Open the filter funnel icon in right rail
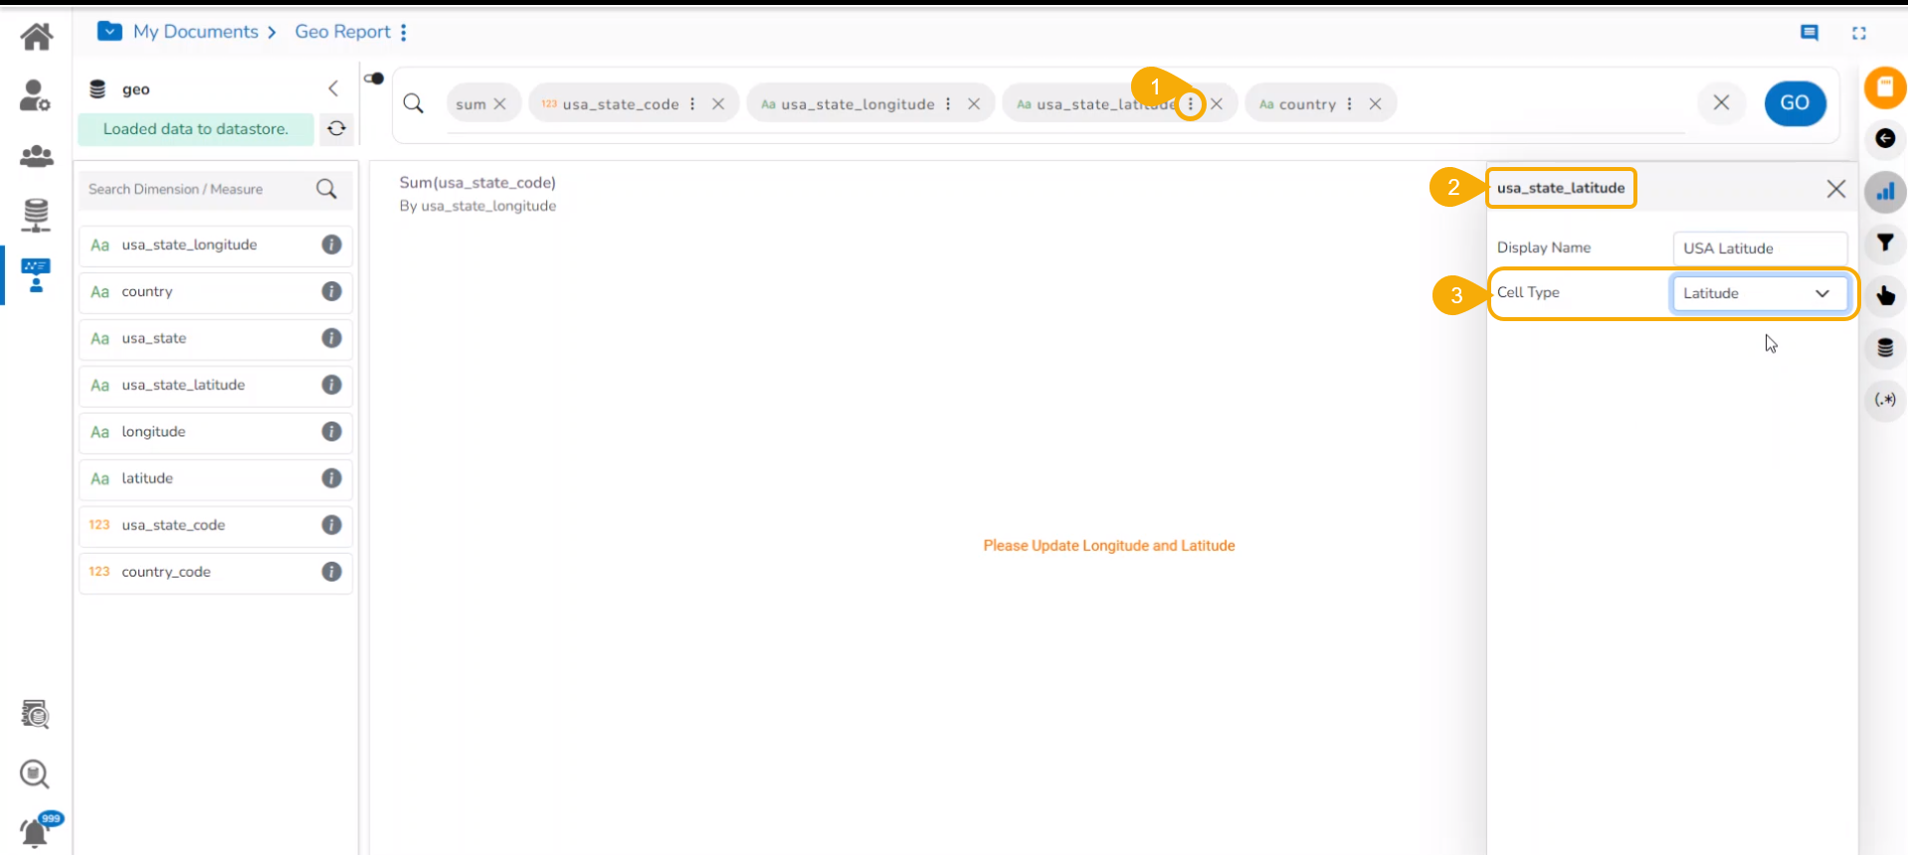This screenshot has width=1908, height=855. [x=1885, y=243]
